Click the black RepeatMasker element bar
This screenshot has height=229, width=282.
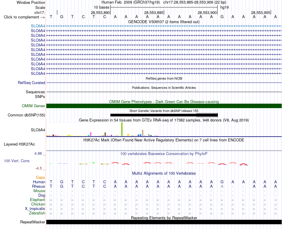(x=164, y=222)
